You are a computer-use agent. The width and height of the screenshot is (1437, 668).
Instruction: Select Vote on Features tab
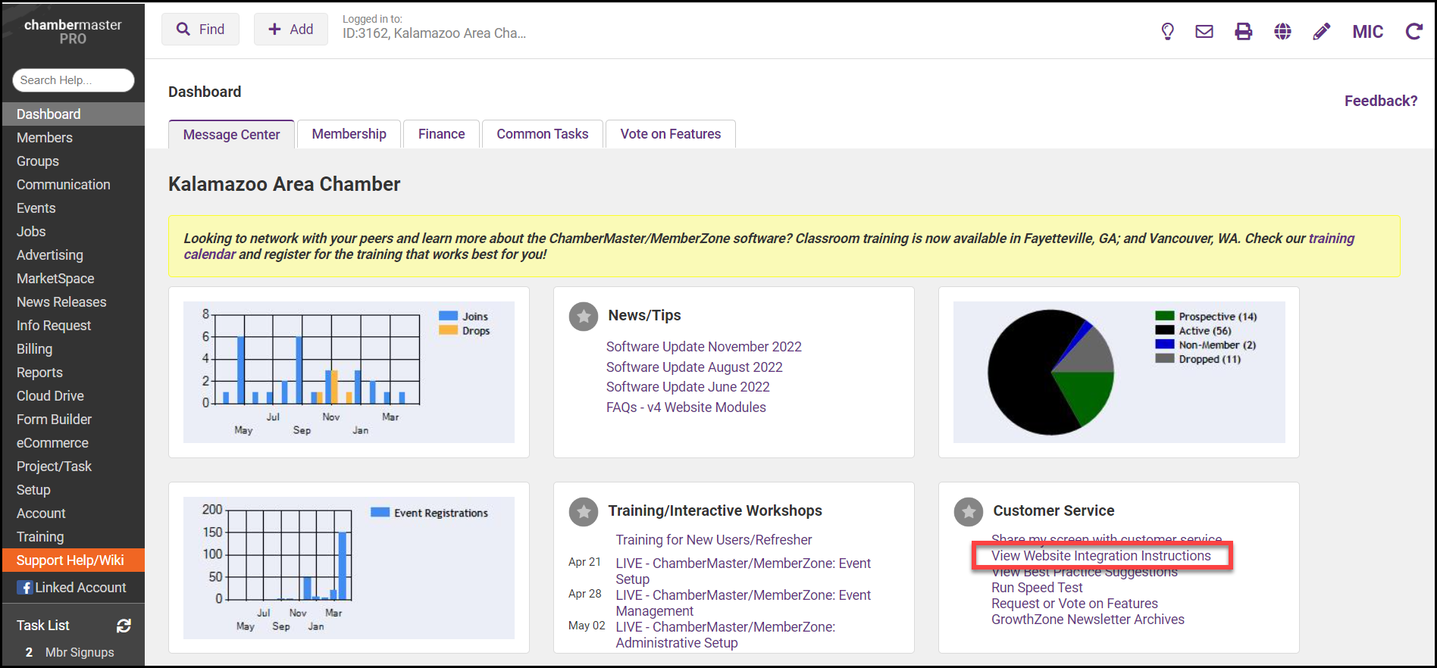coord(670,134)
